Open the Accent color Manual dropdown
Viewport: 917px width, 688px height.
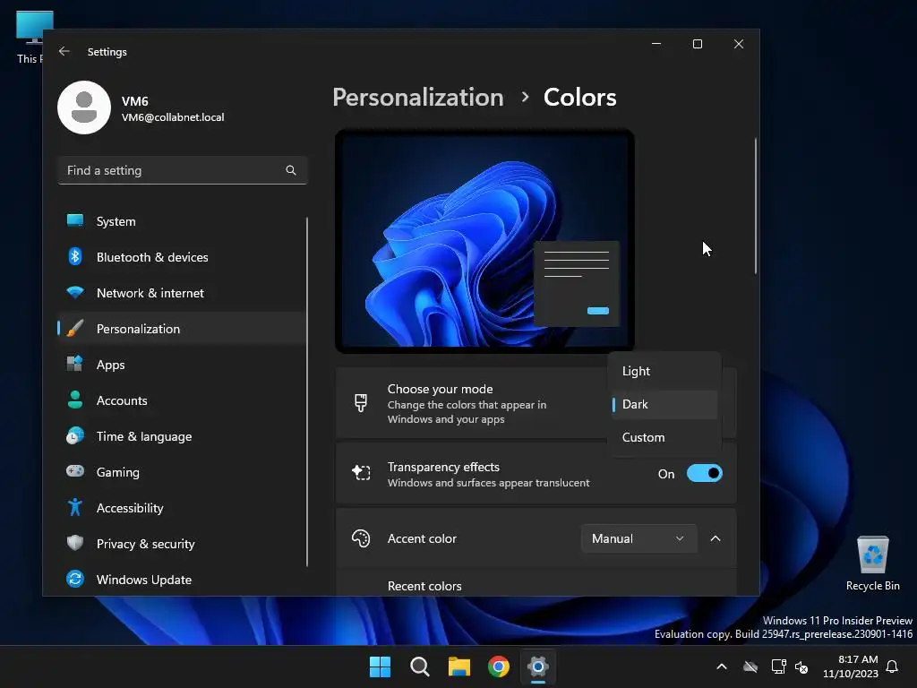click(x=638, y=538)
